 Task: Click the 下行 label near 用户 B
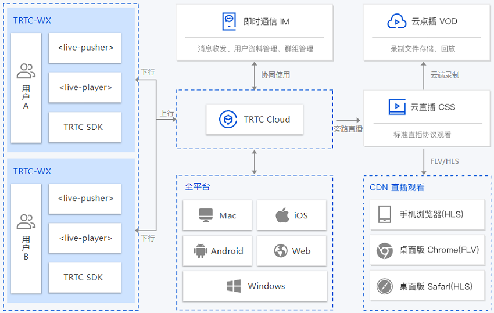pyautogui.click(x=148, y=238)
